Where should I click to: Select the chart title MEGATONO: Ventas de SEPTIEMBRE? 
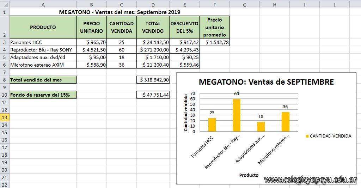coord(266,82)
